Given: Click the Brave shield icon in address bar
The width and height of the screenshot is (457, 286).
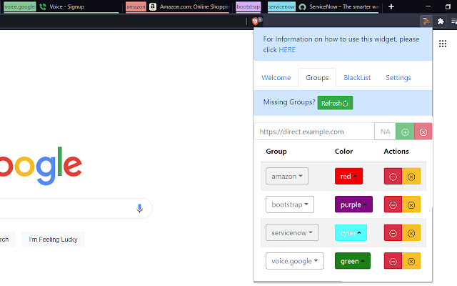Looking at the screenshot, I should pos(256,21).
